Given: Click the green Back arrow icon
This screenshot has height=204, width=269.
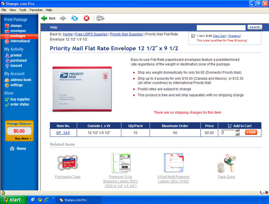Looking at the screenshot, I should [x=44, y=18].
